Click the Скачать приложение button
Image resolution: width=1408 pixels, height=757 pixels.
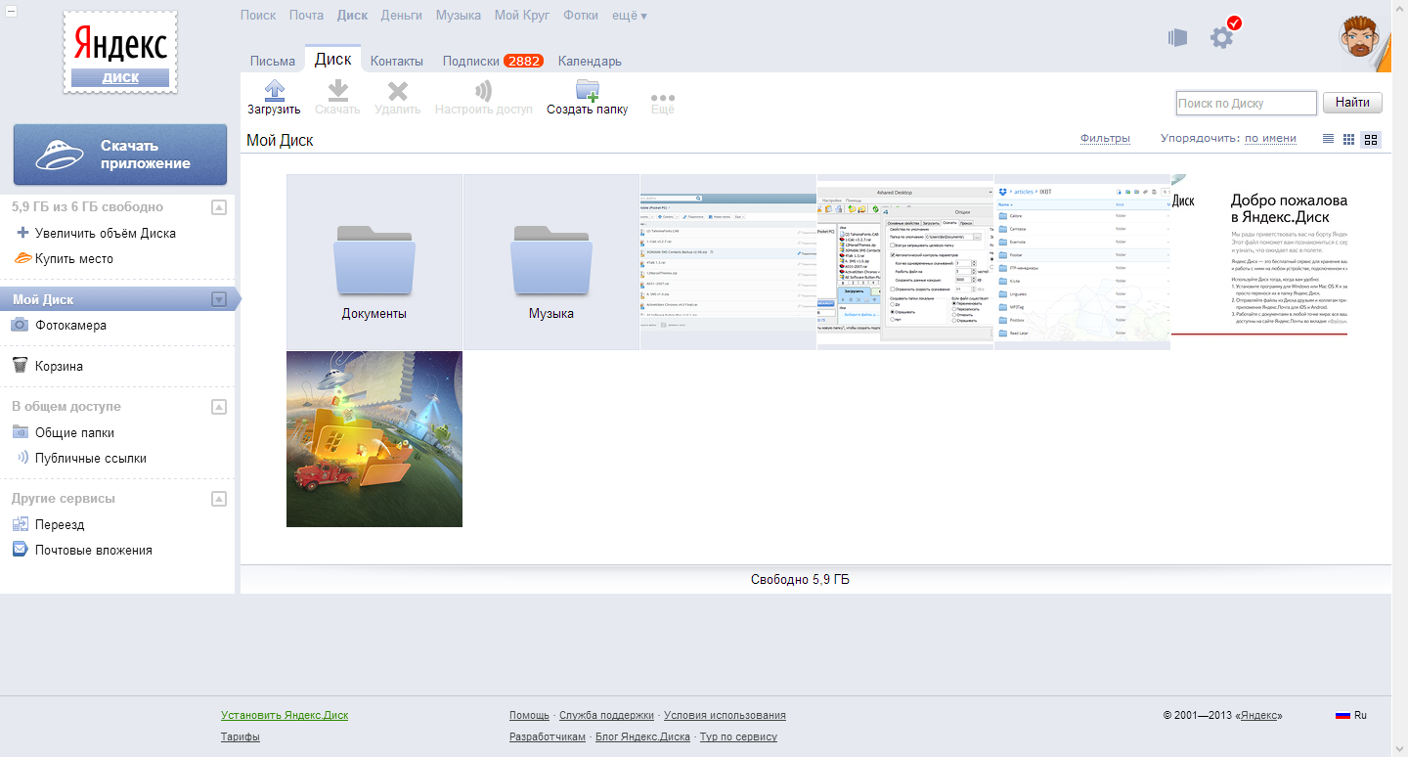[x=120, y=155]
